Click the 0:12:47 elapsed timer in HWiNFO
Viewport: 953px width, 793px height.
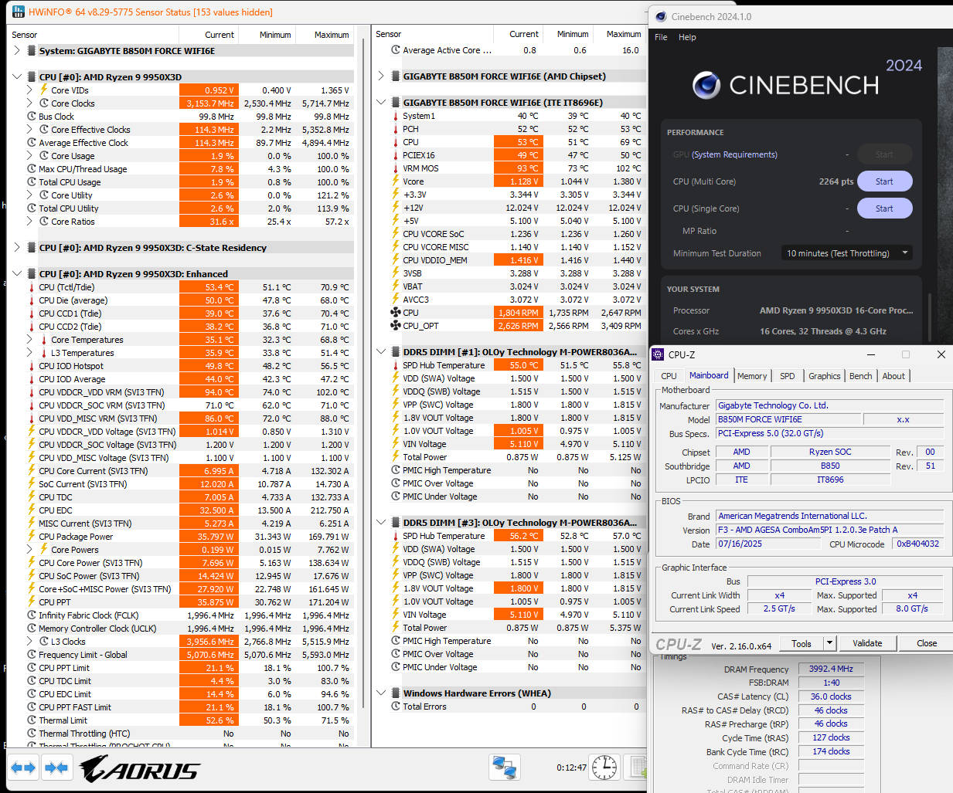(x=571, y=768)
